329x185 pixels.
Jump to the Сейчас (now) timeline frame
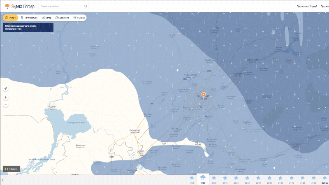[325, 180]
